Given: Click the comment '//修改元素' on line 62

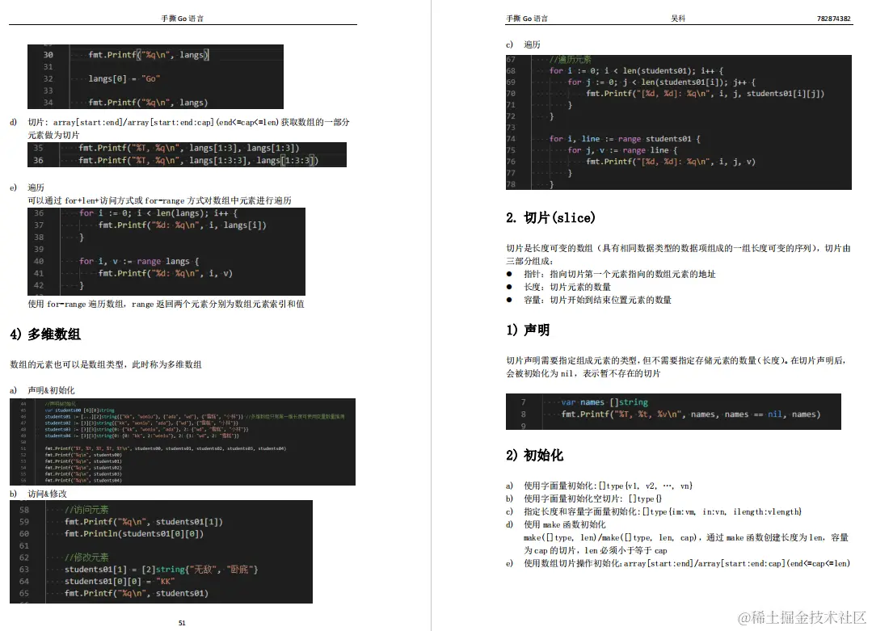Looking at the screenshot, I should coord(86,557).
